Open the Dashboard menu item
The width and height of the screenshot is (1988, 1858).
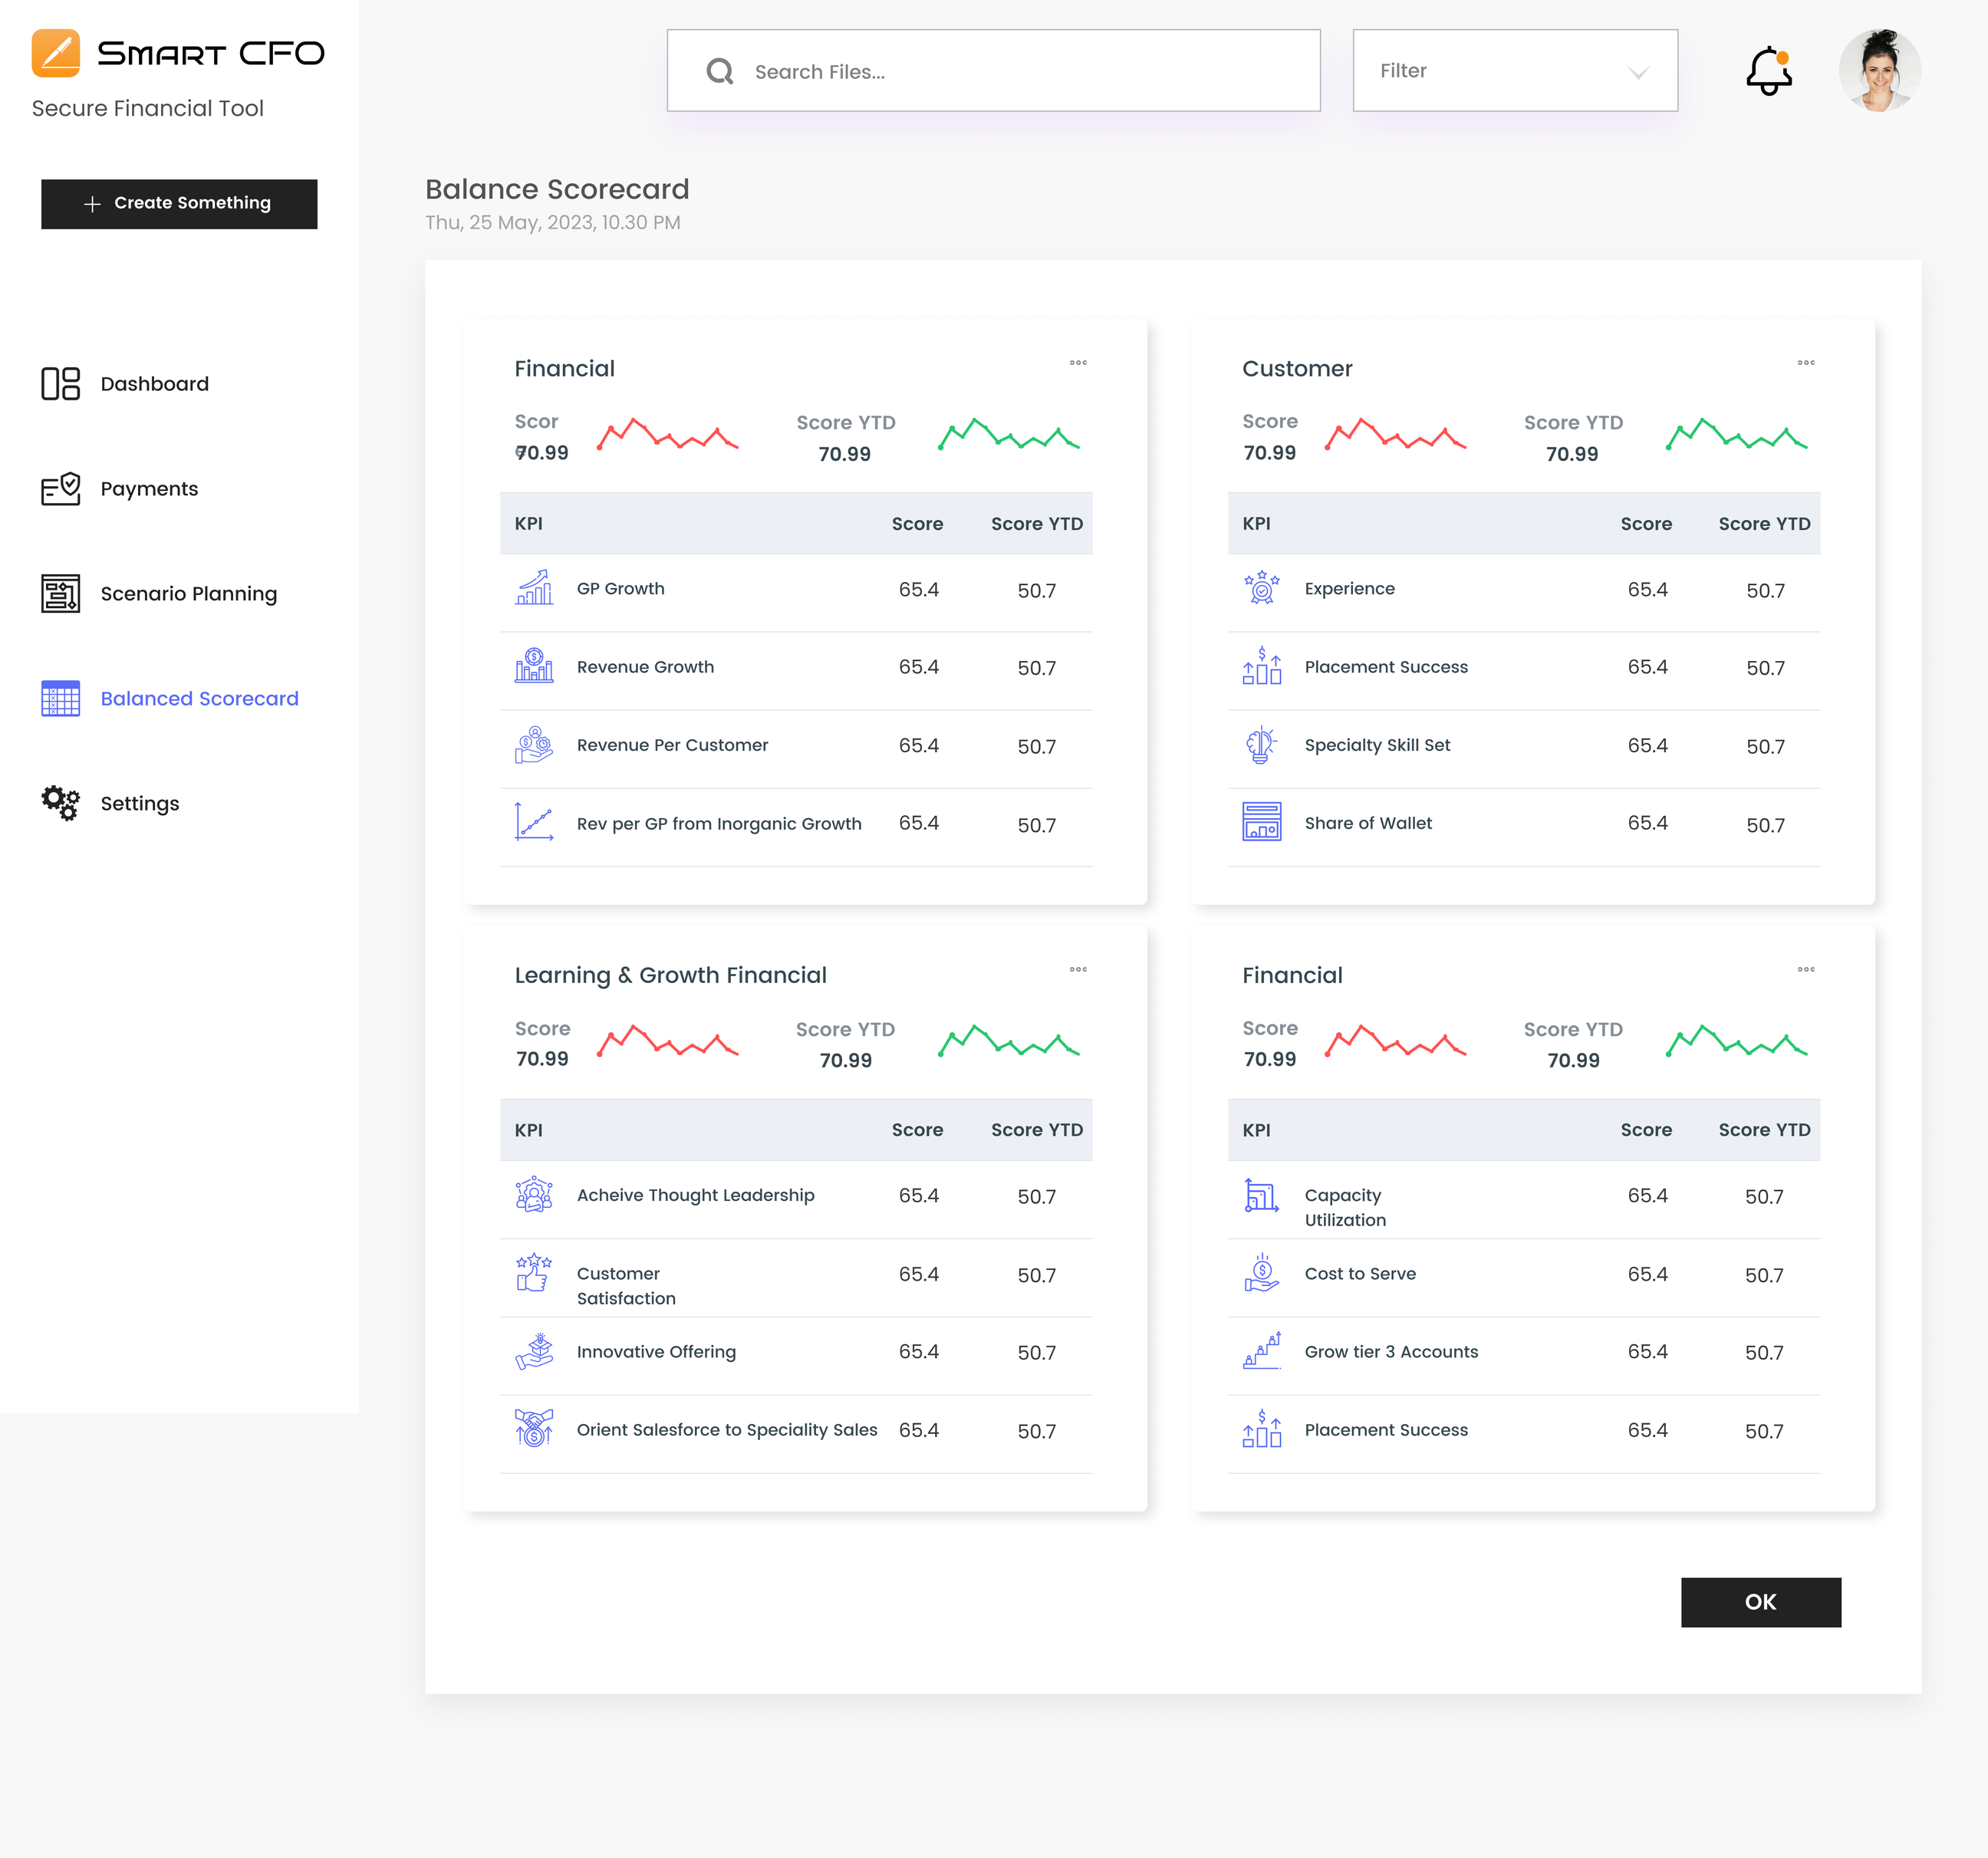pos(154,384)
